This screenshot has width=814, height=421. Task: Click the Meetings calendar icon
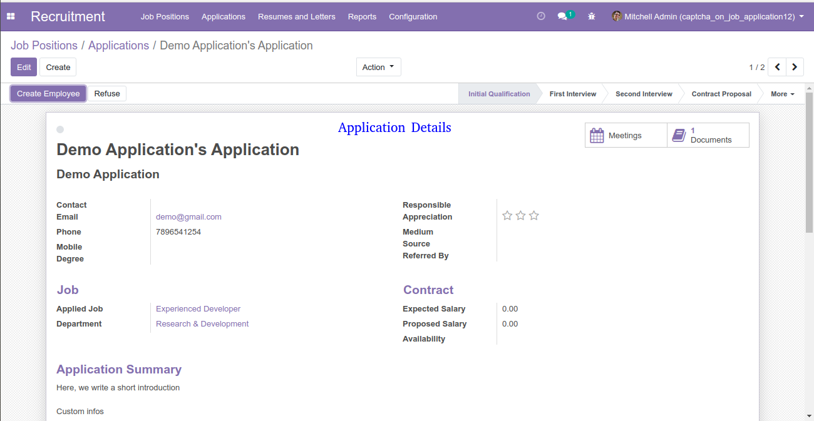597,135
